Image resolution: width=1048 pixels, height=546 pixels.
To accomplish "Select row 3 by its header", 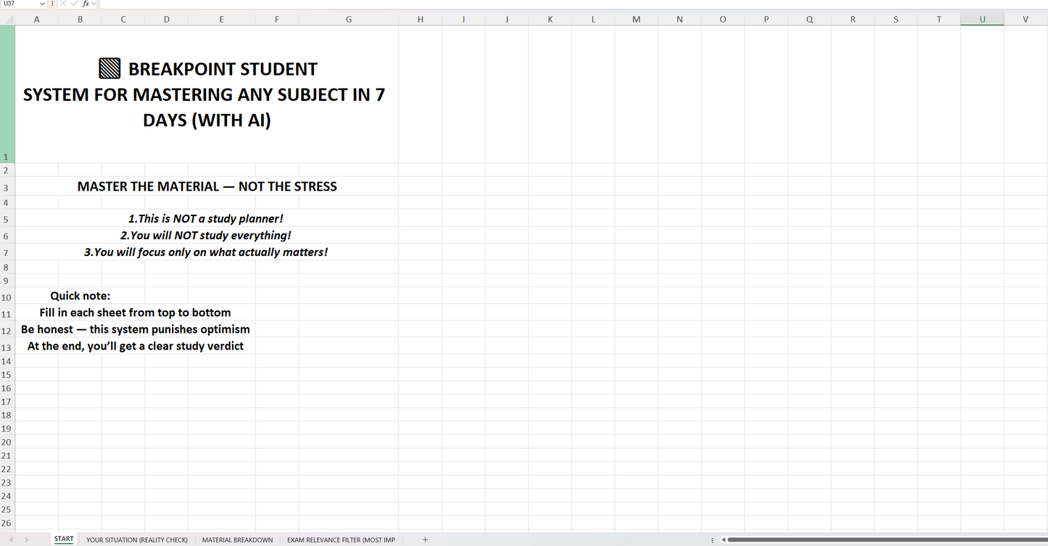I will point(6,186).
